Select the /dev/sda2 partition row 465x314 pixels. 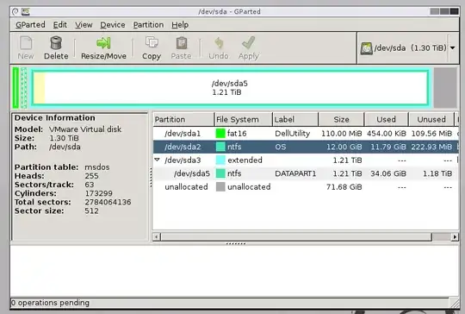pyautogui.click(x=306, y=147)
